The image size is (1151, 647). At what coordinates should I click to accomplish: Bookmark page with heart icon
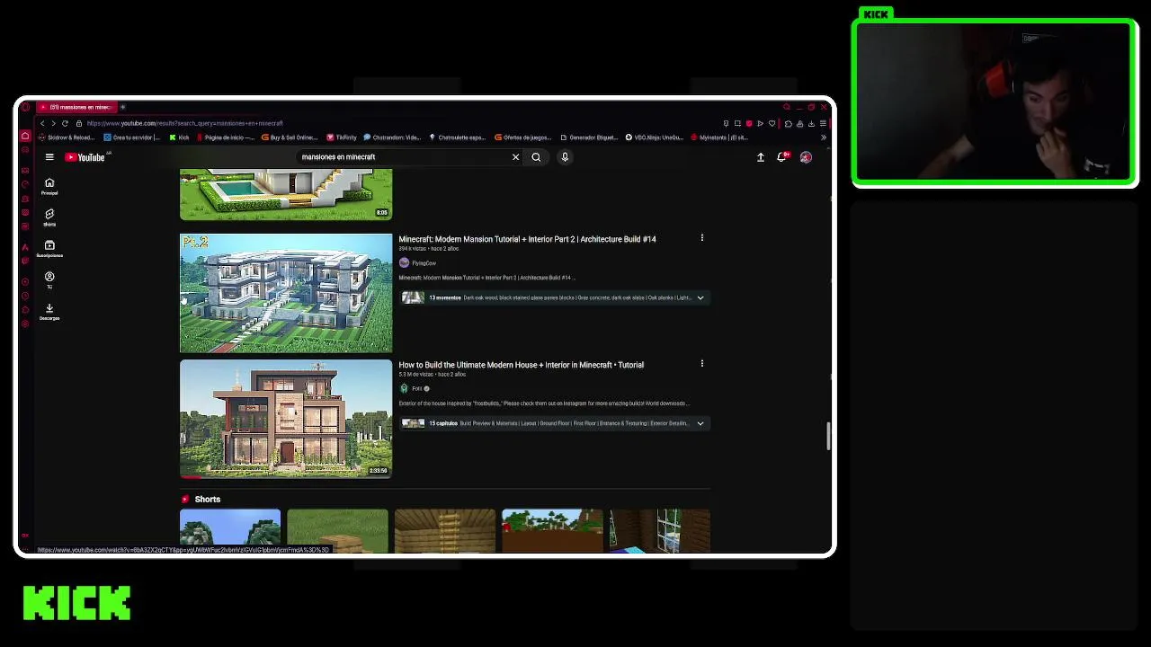pos(772,123)
